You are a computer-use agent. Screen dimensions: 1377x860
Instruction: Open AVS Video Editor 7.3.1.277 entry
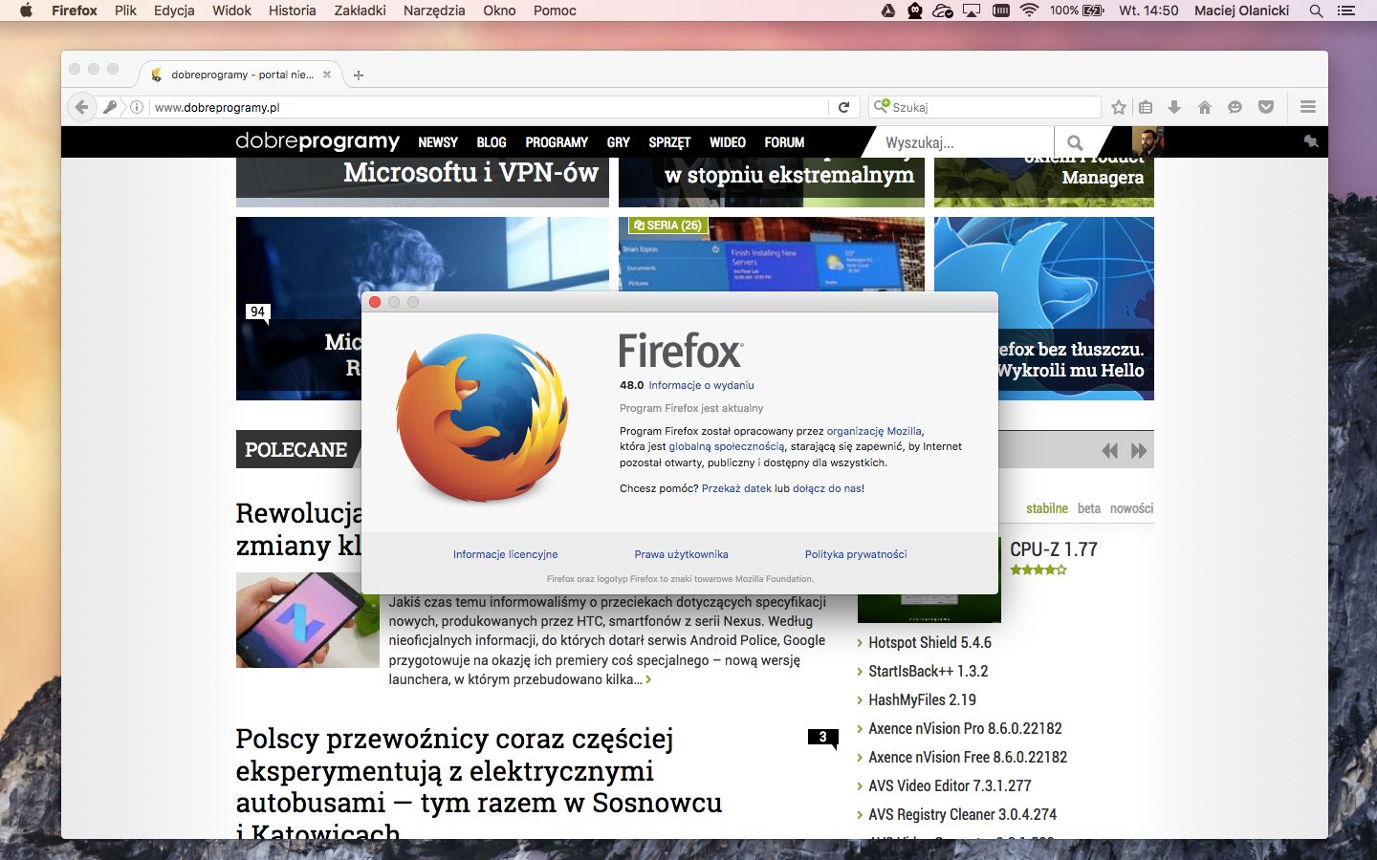coord(950,786)
